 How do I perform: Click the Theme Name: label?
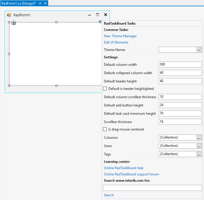114,50
